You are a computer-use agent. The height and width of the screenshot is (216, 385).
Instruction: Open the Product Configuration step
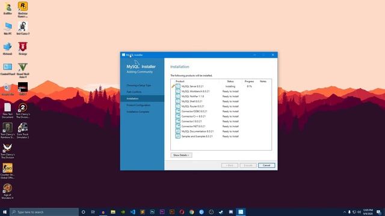click(138, 105)
